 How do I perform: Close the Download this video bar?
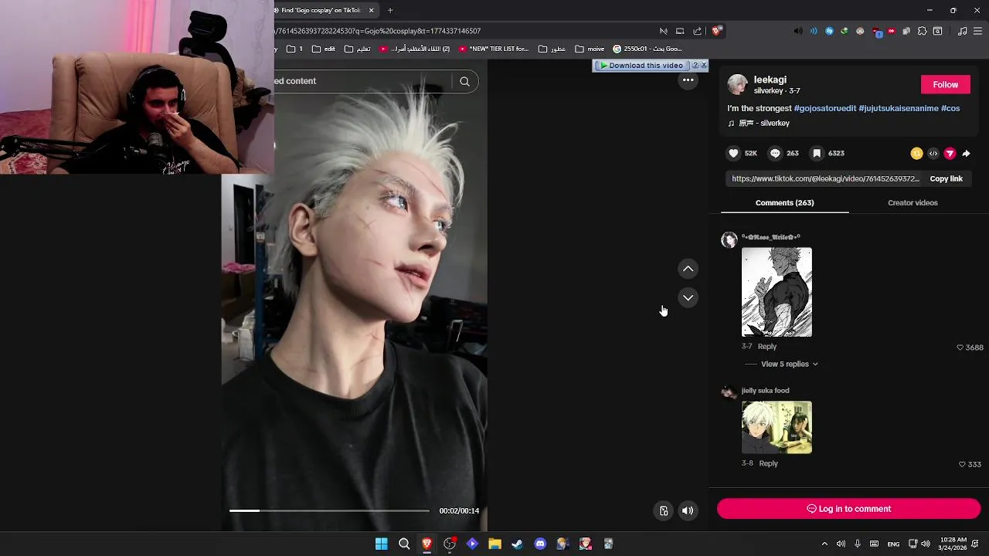pos(704,66)
